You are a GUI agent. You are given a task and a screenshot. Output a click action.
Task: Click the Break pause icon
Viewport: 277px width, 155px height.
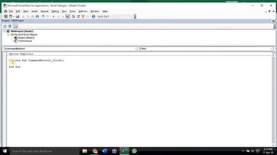tap(58, 16)
